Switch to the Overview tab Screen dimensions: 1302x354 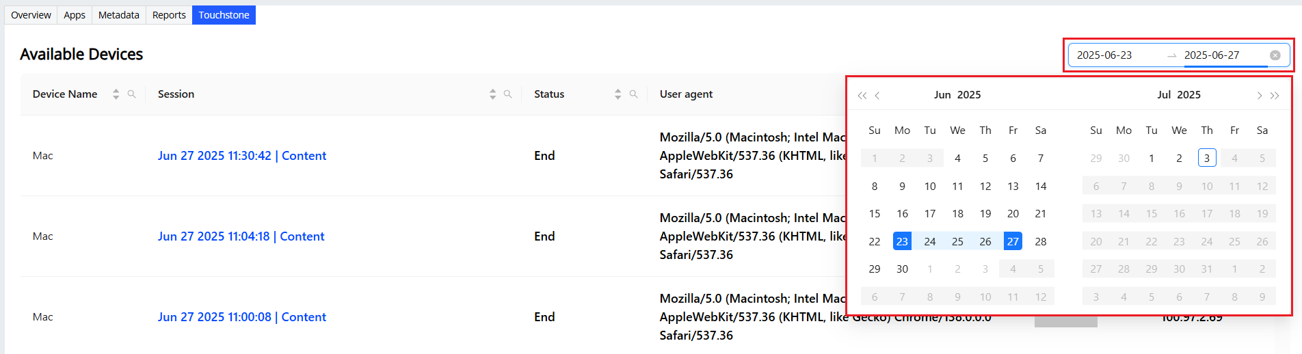coord(31,15)
